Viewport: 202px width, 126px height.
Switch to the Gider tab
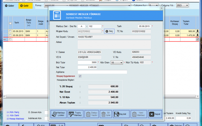coord(10,6)
